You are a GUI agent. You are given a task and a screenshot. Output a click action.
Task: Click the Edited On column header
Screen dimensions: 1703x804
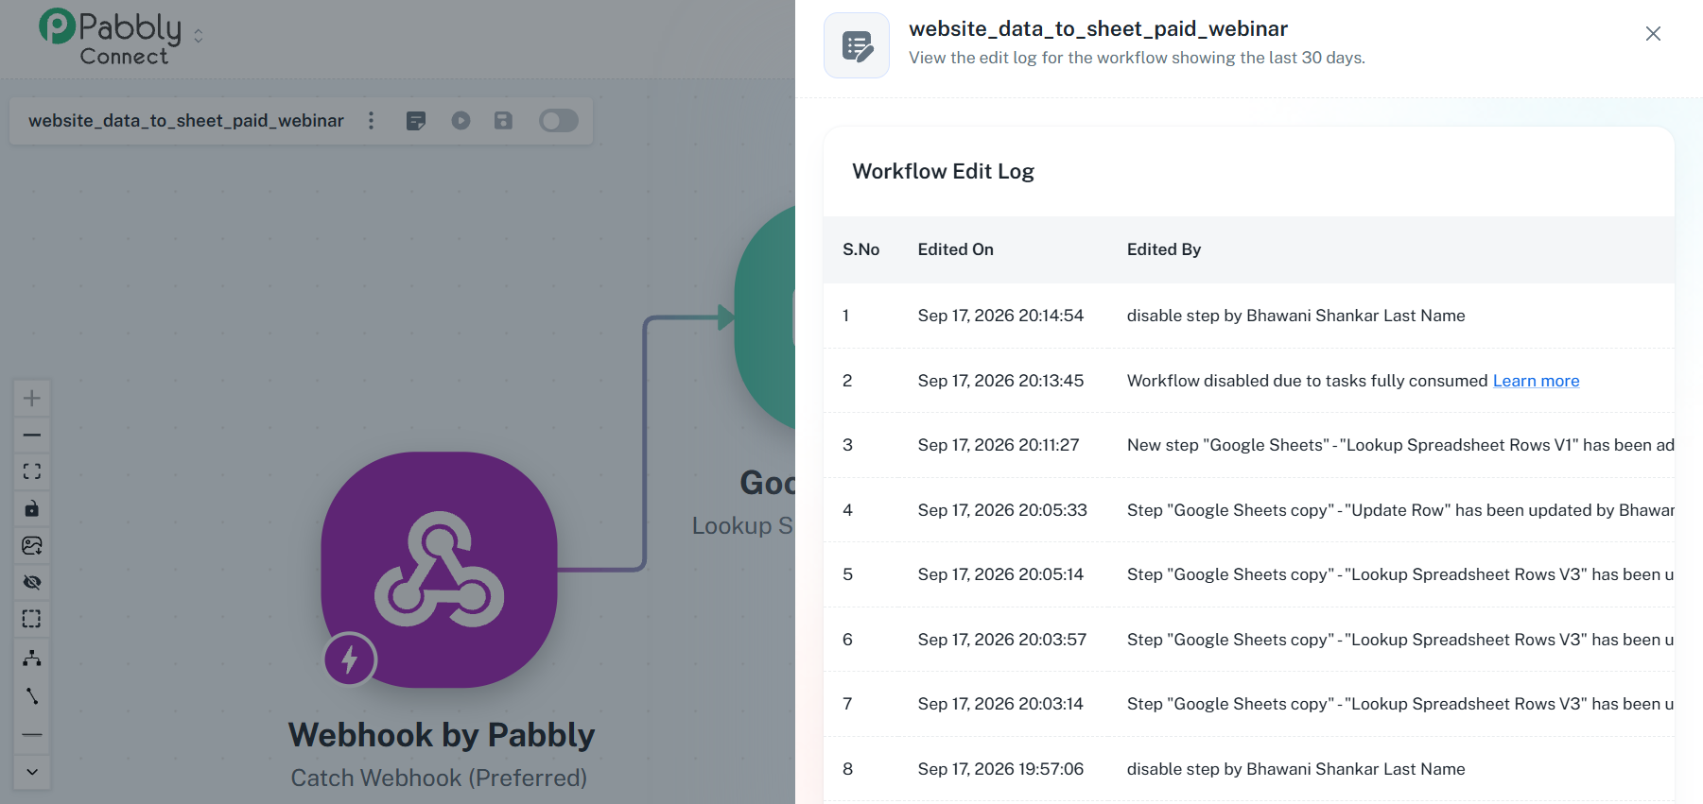point(955,249)
